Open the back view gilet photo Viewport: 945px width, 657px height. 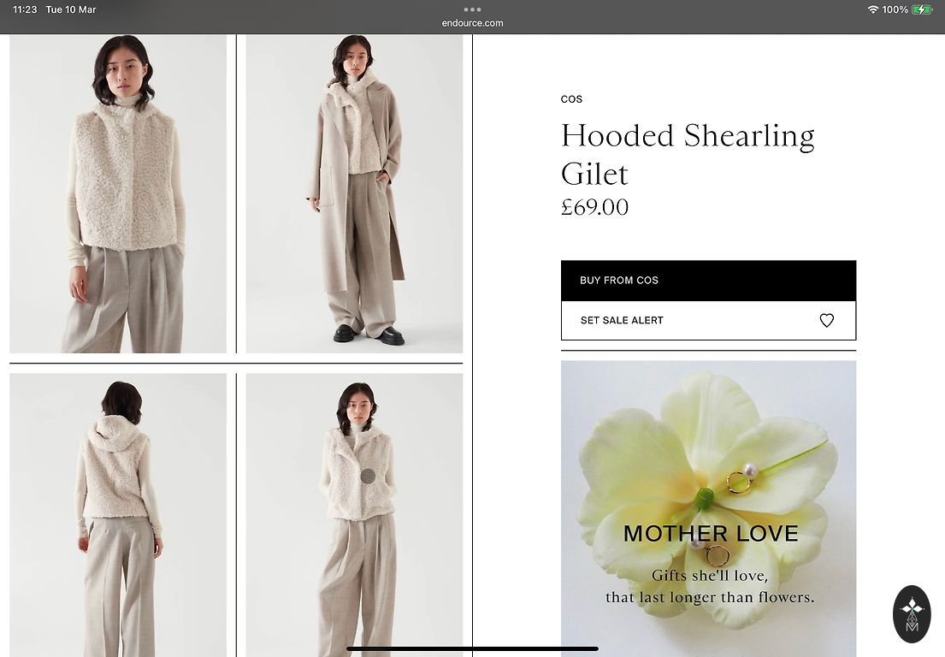pos(118,515)
